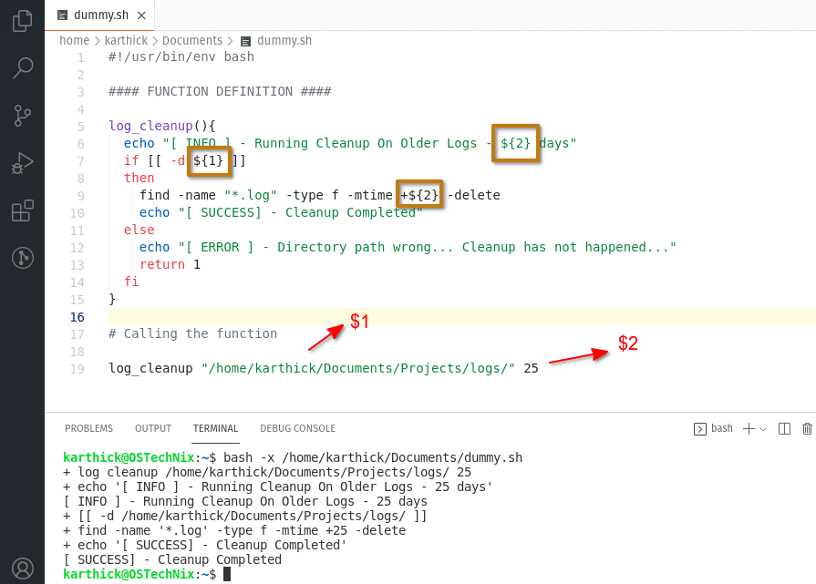816x584 pixels.
Task: Select the Search icon in activity bar
Action: point(20,67)
